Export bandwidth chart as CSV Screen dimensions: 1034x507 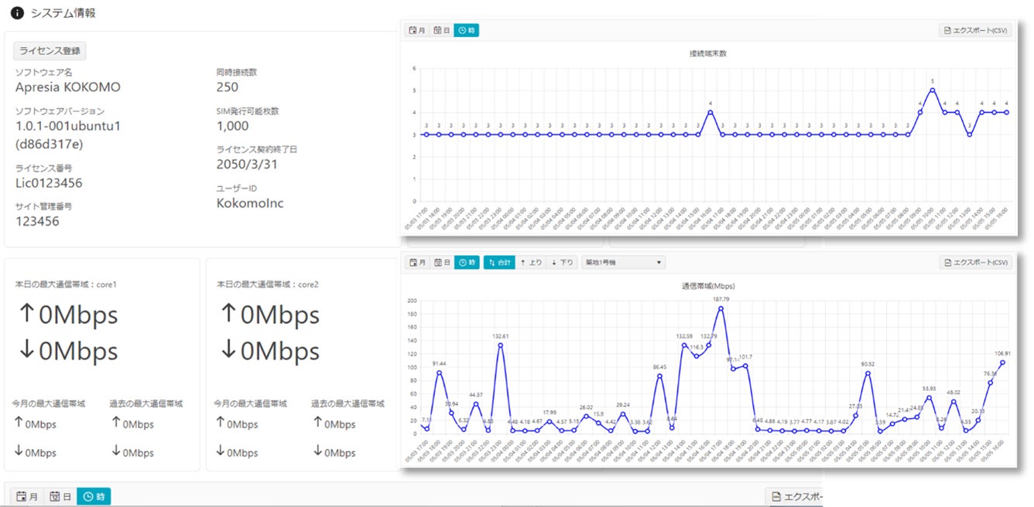[975, 263]
